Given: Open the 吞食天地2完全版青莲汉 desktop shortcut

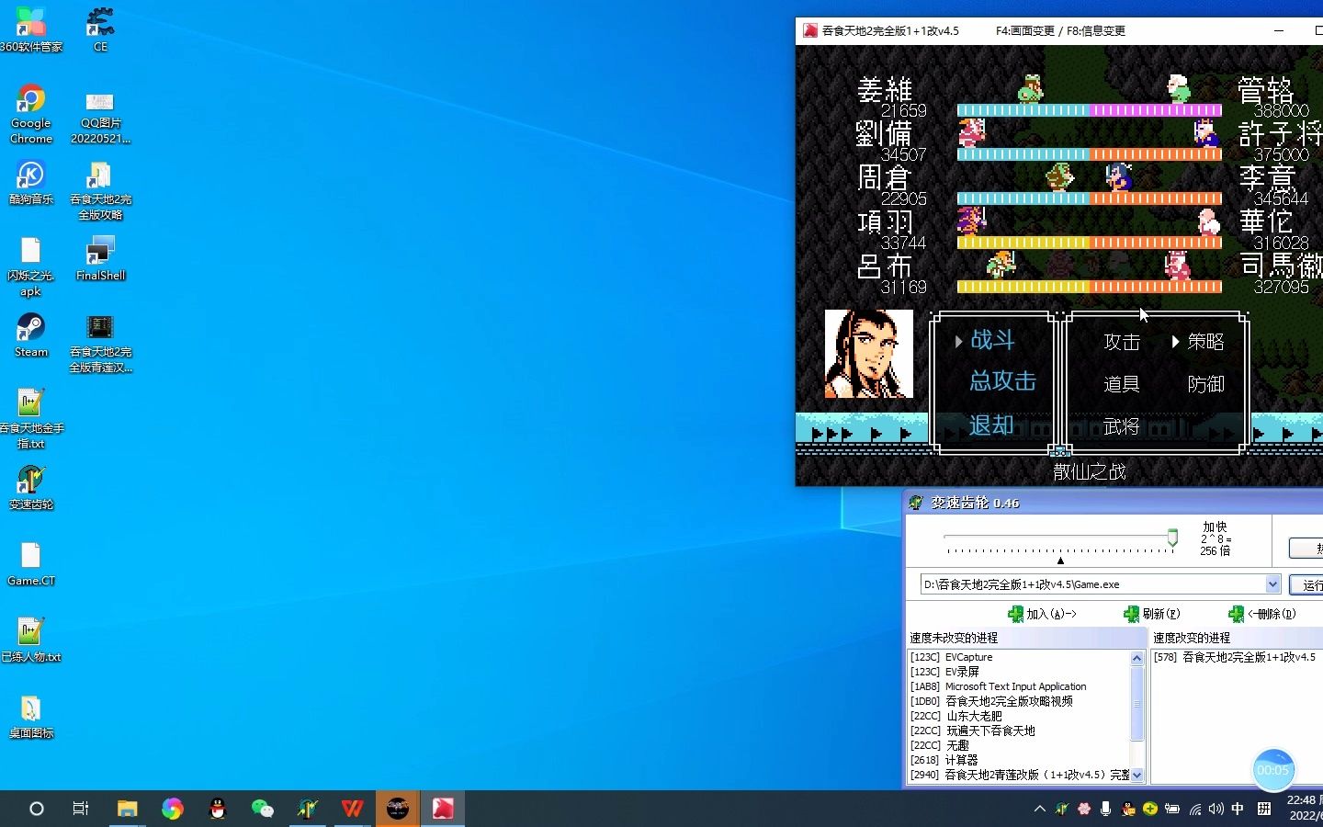Looking at the screenshot, I should coord(100,344).
